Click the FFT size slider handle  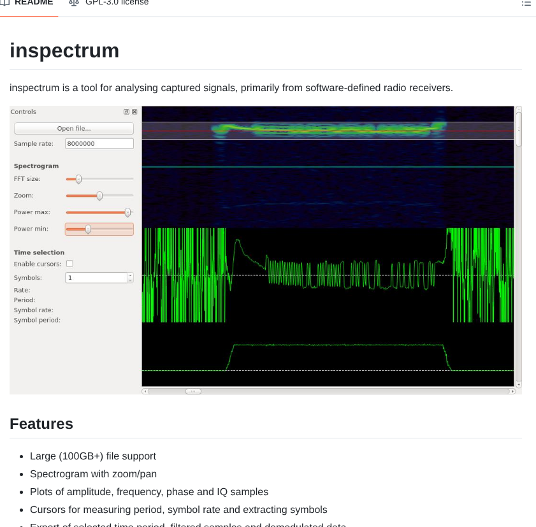(x=78, y=179)
